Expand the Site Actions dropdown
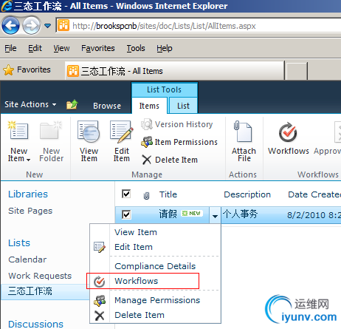Image resolution: width=341 pixels, height=329 pixels. tap(30, 104)
